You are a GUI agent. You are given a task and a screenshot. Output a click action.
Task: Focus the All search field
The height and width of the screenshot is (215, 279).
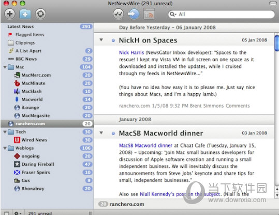click(x=222, y=15)
